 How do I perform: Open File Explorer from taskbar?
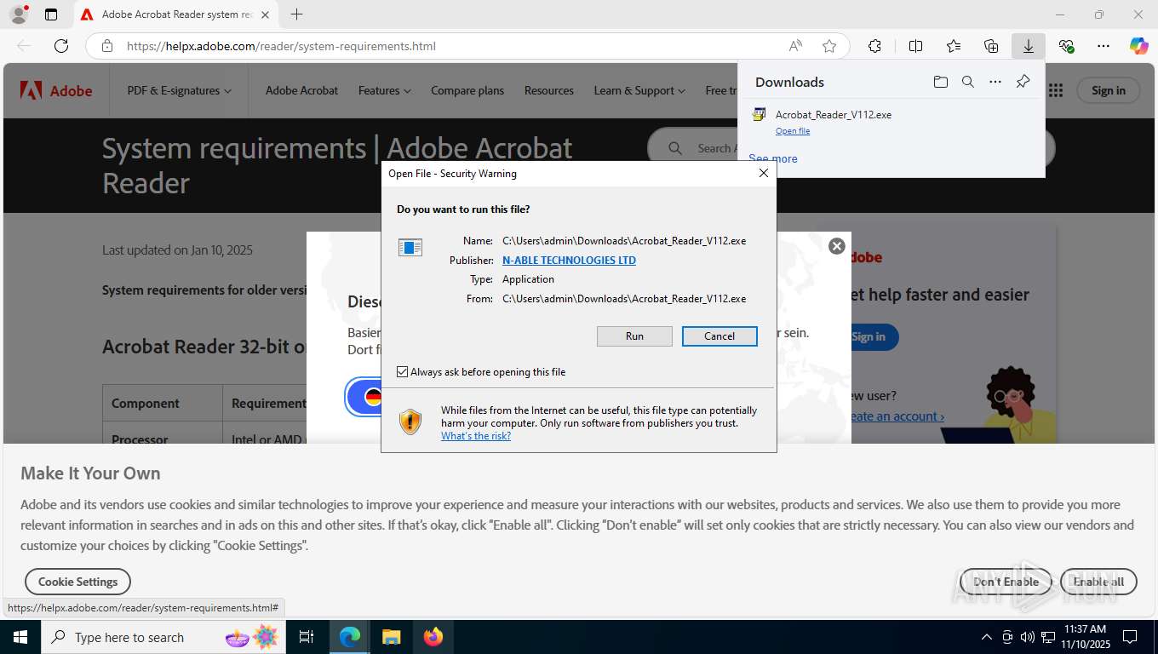(391, 637)
